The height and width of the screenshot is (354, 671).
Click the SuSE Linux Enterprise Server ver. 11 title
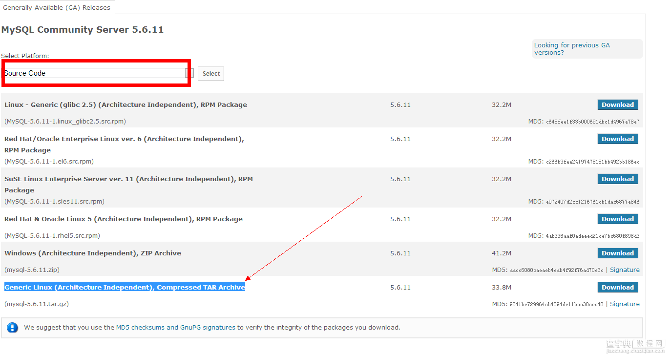point(128,185)
